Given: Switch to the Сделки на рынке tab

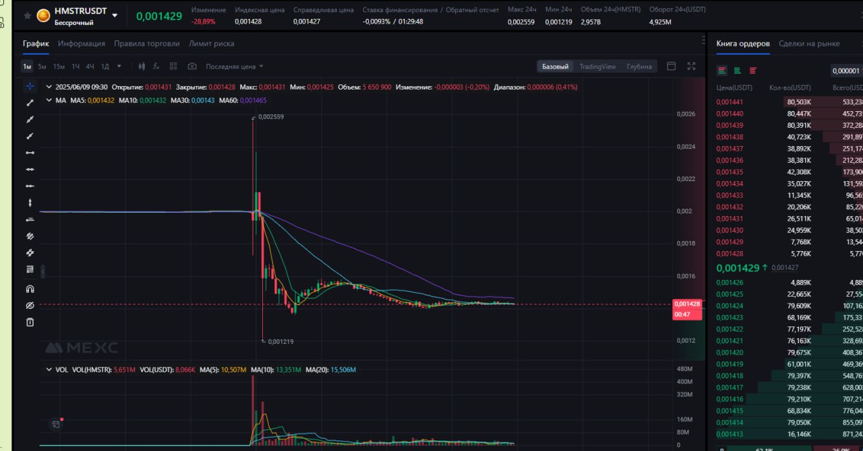Looking at the screenshot, I should click(809, 43).
